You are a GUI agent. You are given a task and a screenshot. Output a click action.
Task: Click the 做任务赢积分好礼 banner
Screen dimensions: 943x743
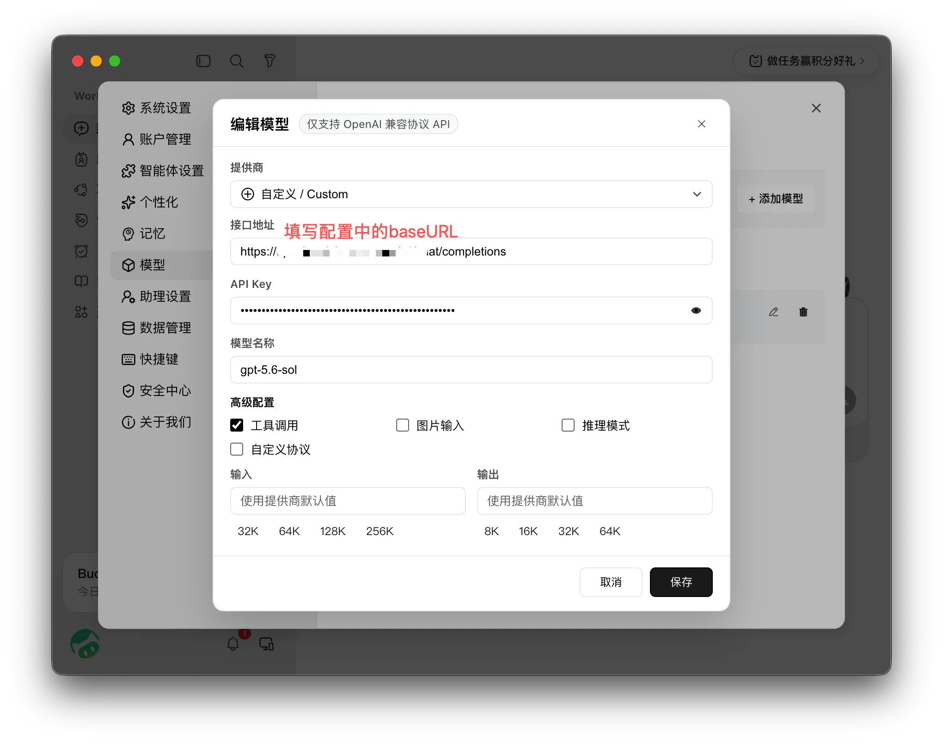coord(806,61)
